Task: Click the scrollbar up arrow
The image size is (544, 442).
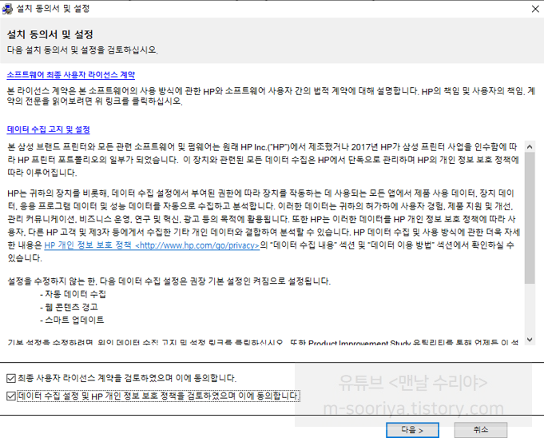Action: [530, 147]
